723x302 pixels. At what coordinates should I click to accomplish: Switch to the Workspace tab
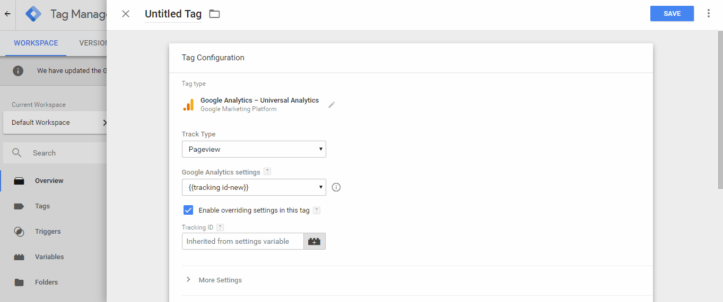36,43
